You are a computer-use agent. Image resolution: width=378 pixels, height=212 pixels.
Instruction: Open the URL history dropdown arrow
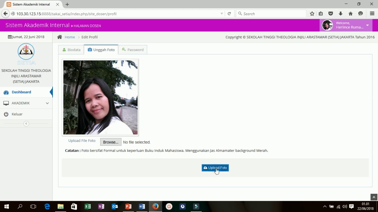(x=221, y=14)
